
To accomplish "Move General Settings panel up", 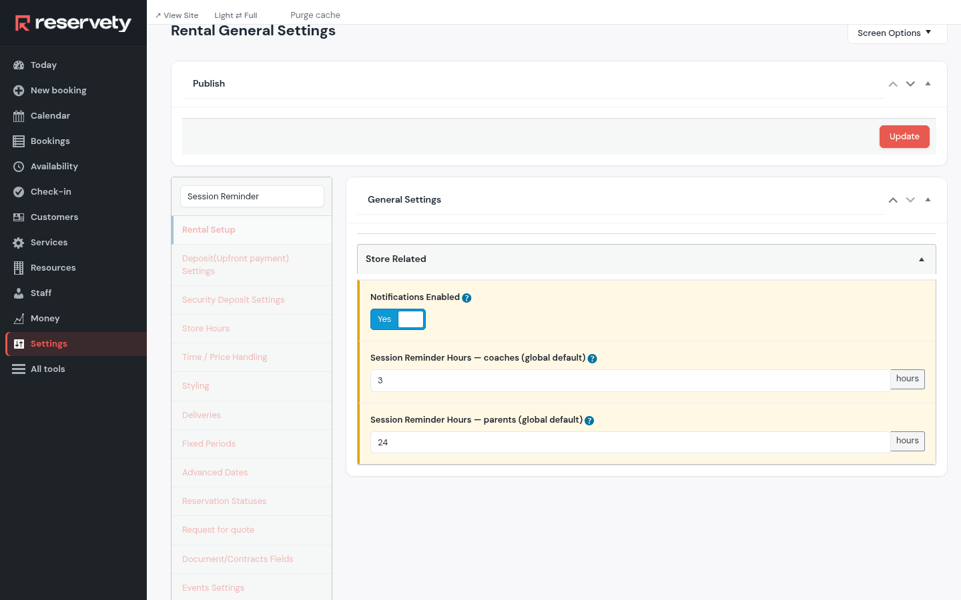I will point(893,200).
